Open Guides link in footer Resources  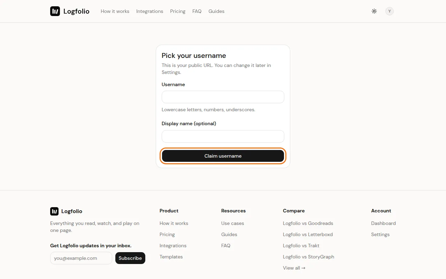click(x=229, y=234)
